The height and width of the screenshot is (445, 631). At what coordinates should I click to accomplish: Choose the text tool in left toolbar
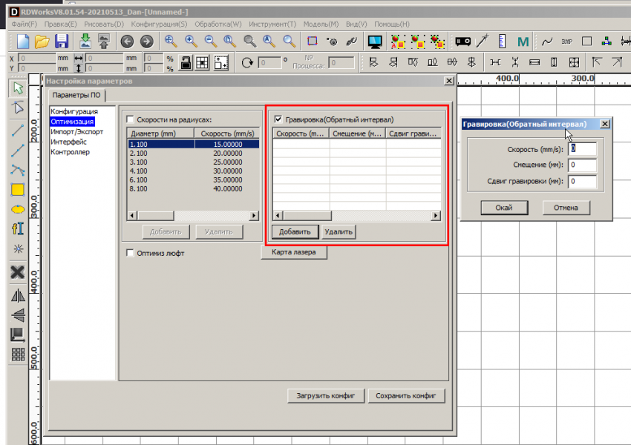tap(18, 229)
